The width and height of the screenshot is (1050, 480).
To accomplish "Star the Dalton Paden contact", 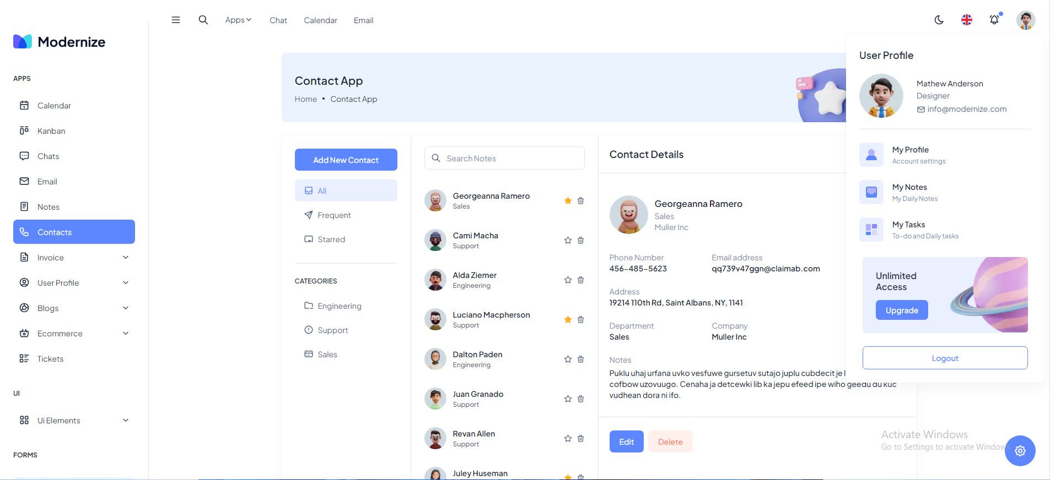I will point(568,359).
